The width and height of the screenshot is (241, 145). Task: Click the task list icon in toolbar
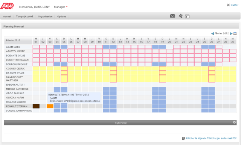click(x=187, y=16)
